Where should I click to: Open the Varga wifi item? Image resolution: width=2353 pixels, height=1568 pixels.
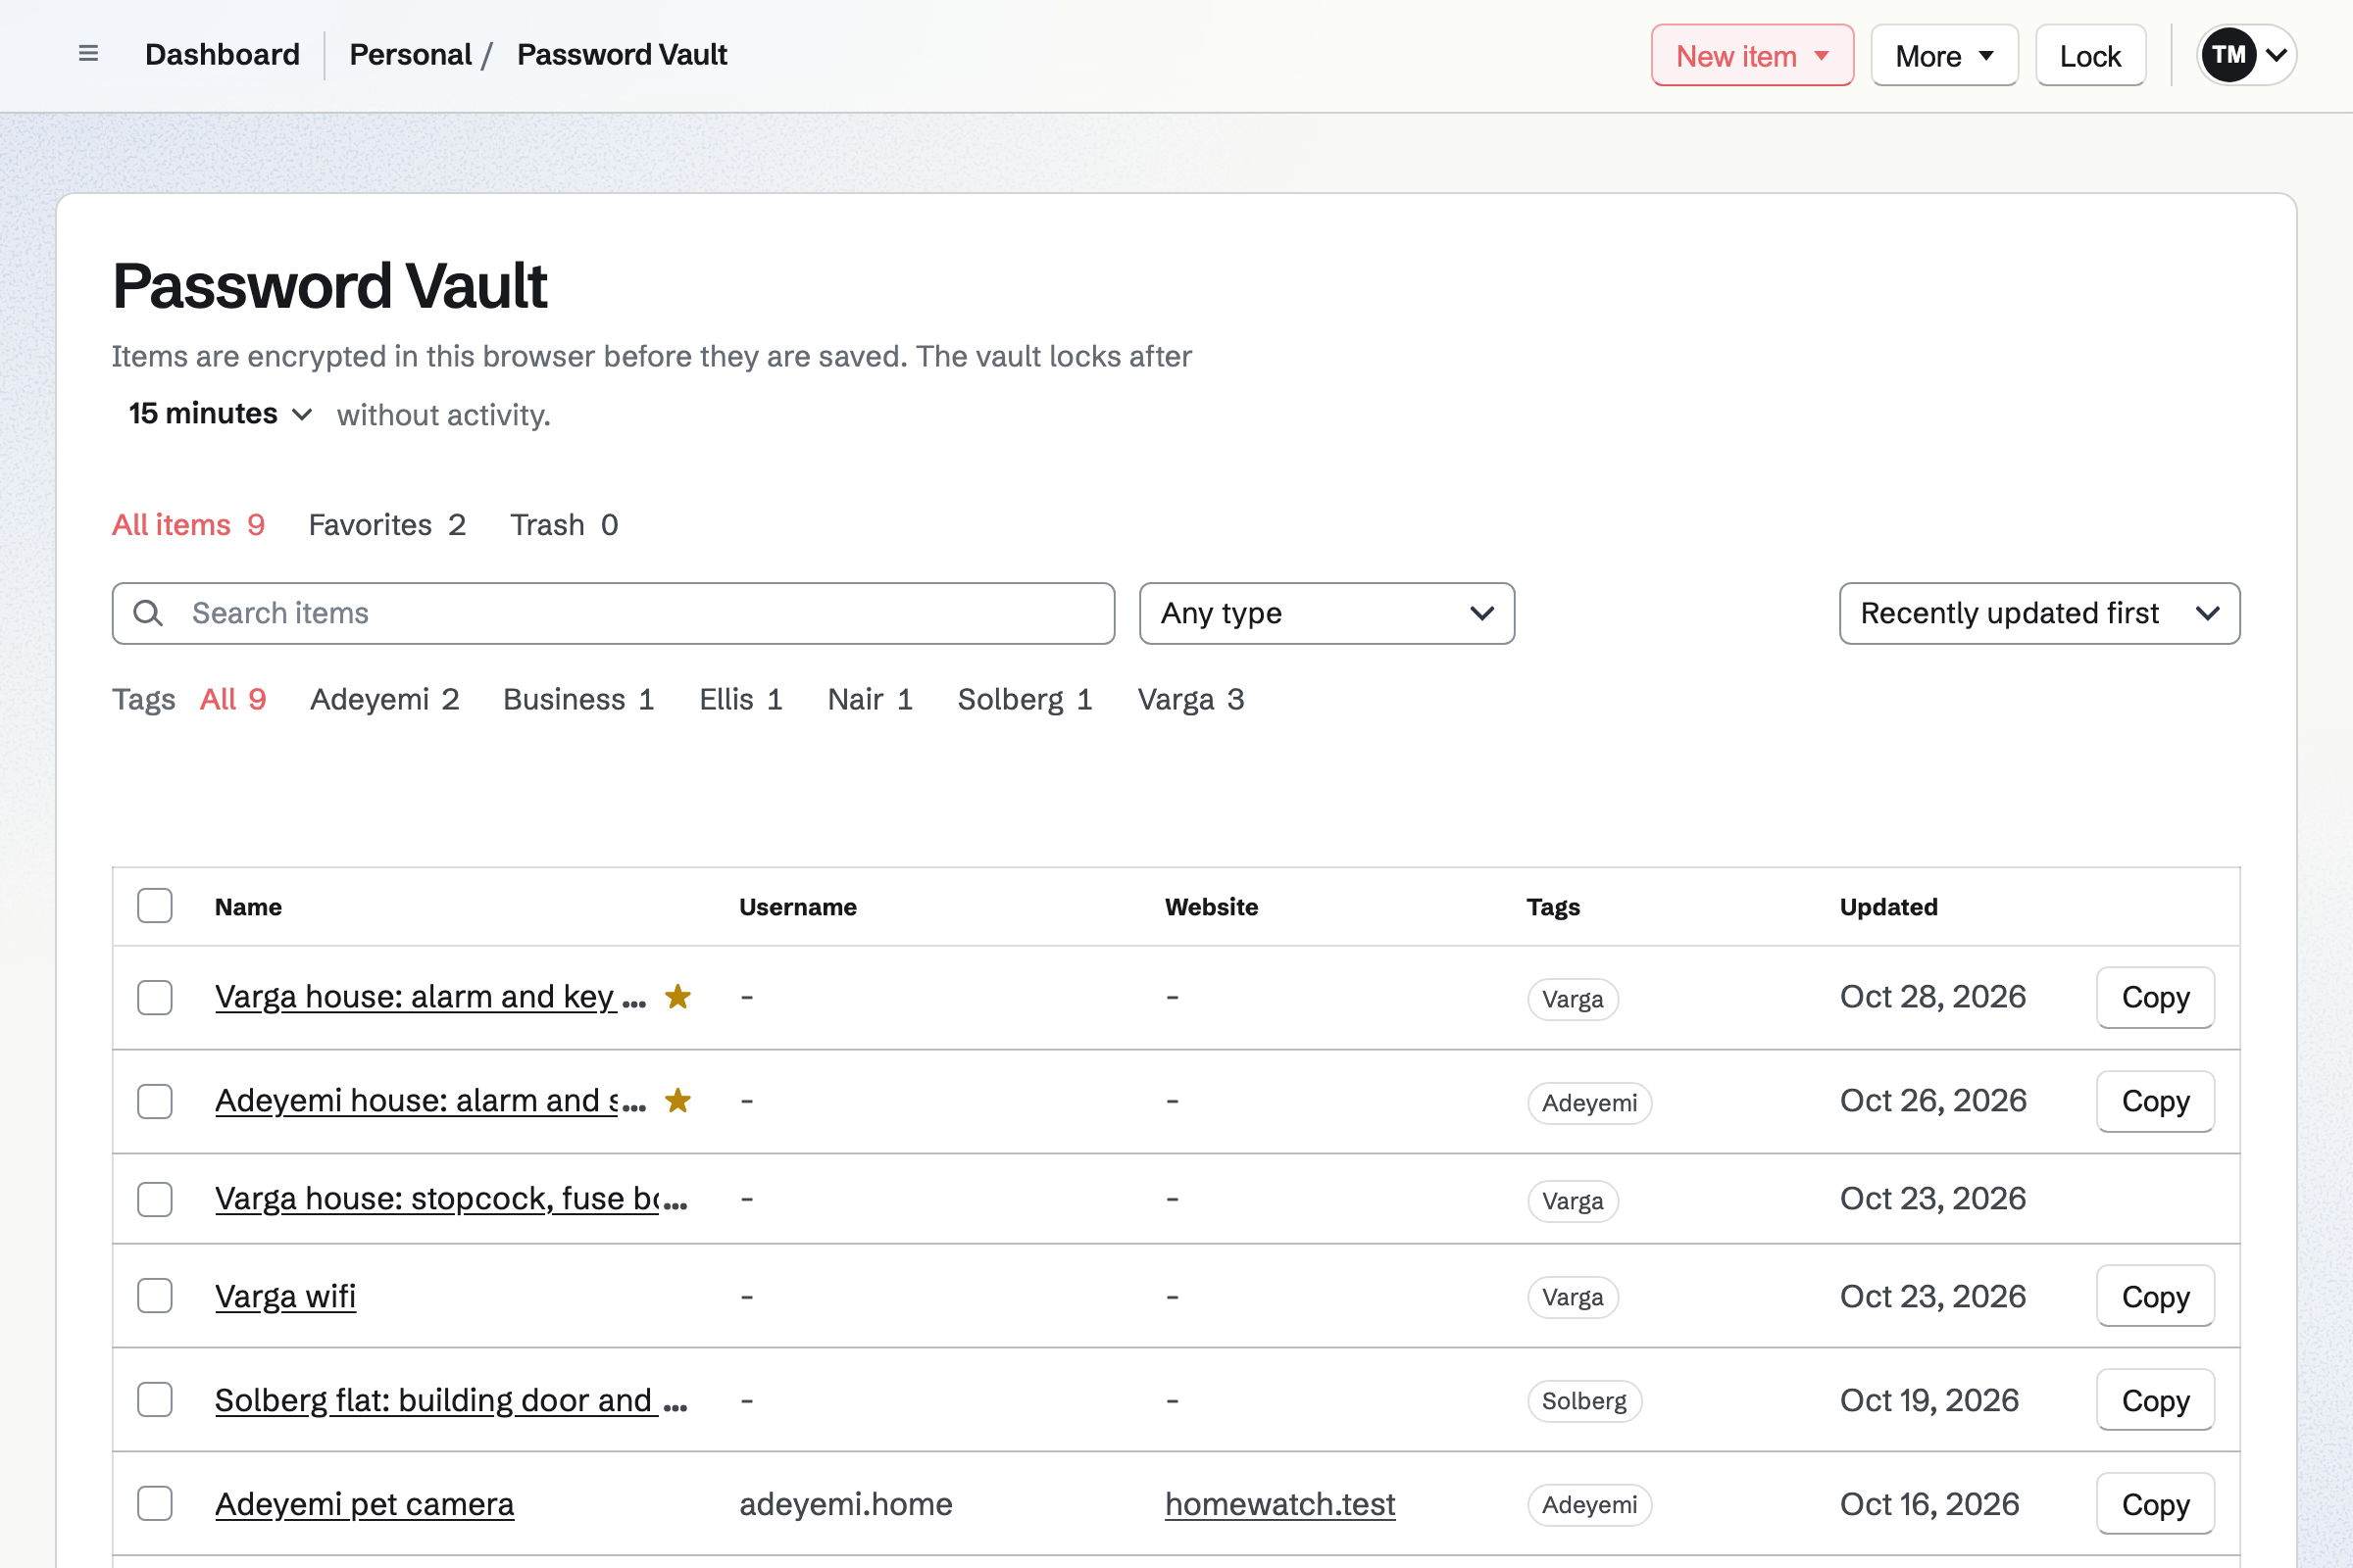click(285, 1296)
